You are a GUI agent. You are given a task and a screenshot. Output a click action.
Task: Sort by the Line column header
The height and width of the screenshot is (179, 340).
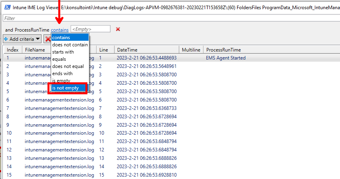(105, 50)
